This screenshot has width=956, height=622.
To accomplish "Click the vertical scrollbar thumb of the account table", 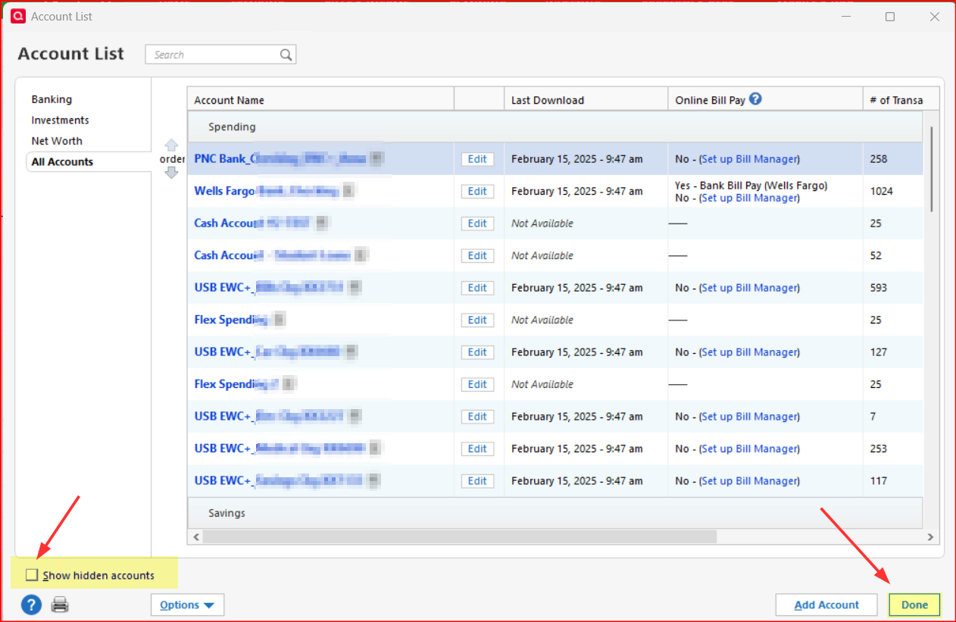I will tap(931, 168).
